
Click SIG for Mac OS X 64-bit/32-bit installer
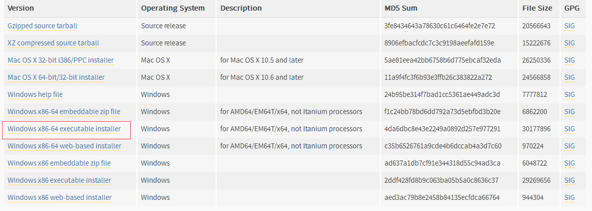[570, 77]
